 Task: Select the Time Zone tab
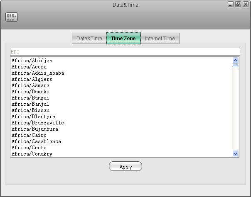tap(123, 39)
